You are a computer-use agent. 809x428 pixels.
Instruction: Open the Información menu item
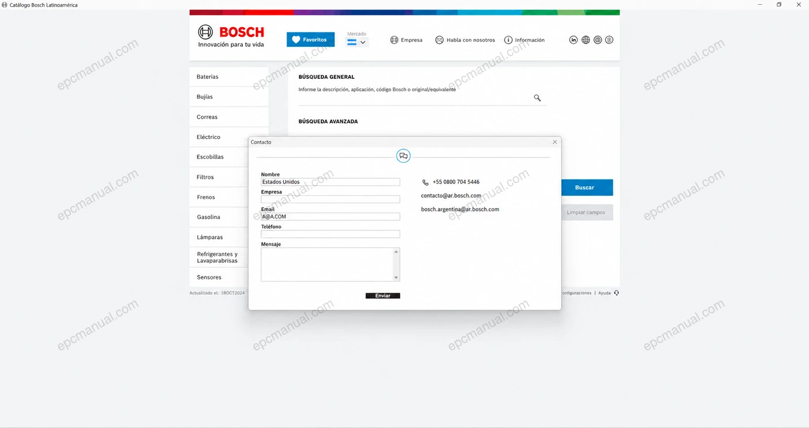524,40
